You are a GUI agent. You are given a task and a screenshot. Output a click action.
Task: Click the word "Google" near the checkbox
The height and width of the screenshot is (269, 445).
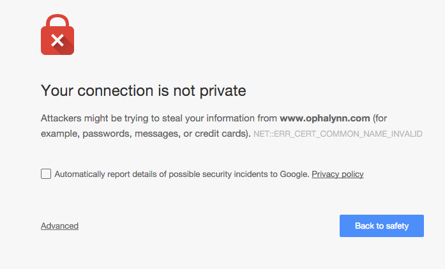coord(294,174)
